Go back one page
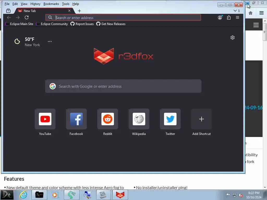This screenshot has width=267, height=200. pyautogui.click(x=9, y=17)
